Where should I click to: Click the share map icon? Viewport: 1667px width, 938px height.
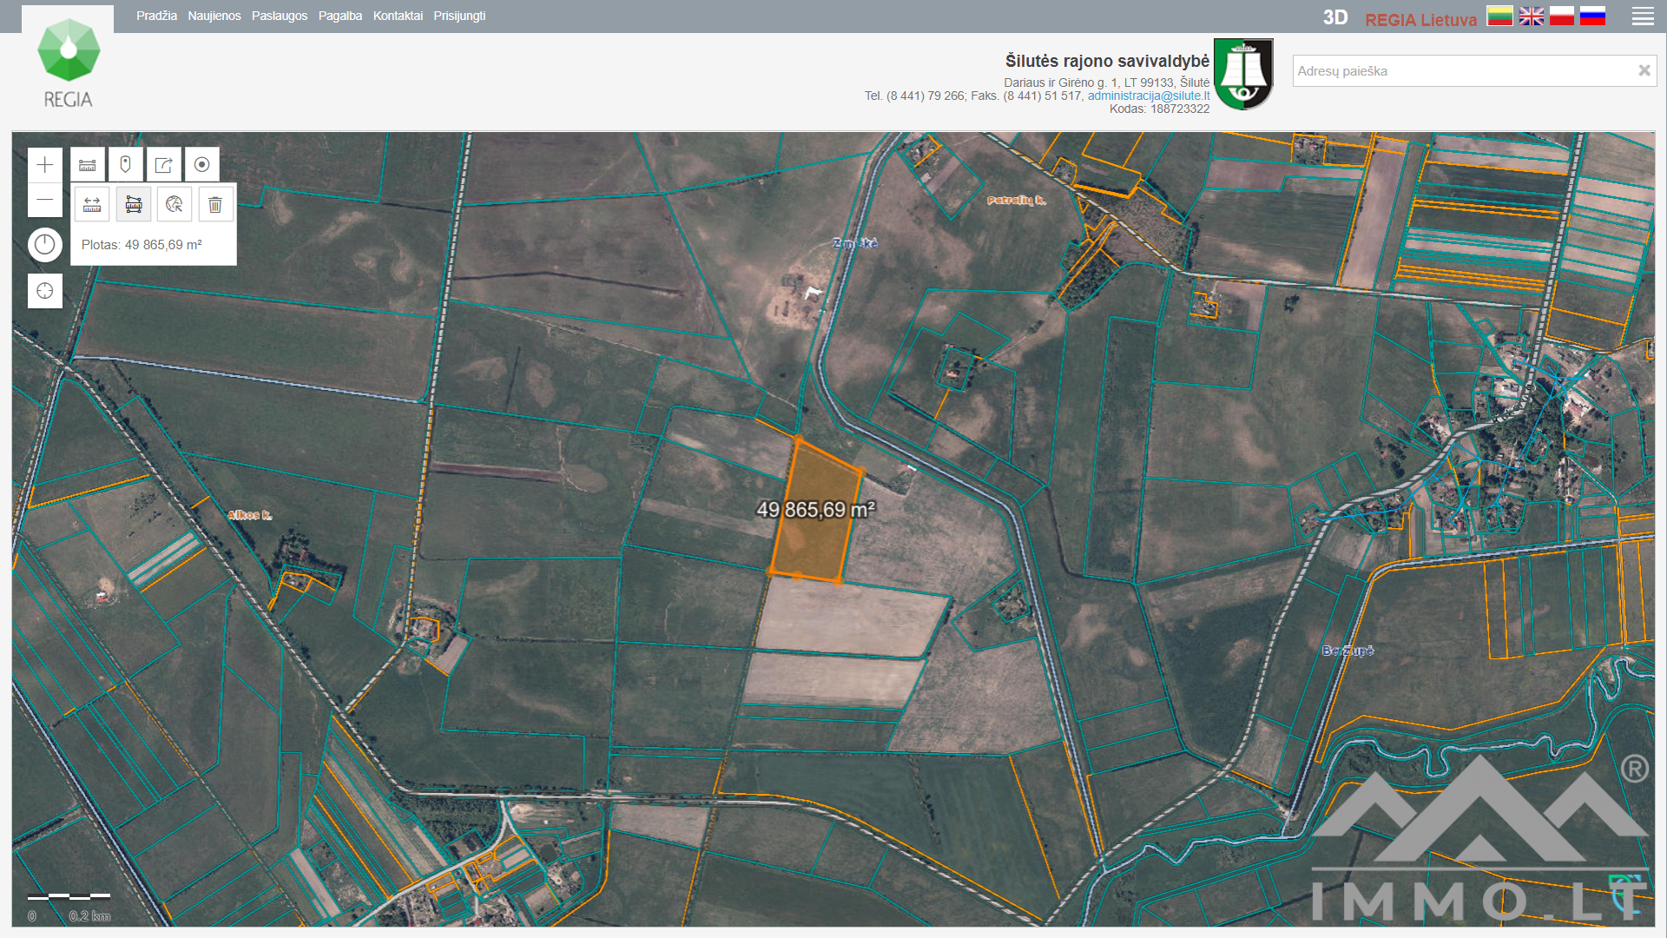[164, 165]
